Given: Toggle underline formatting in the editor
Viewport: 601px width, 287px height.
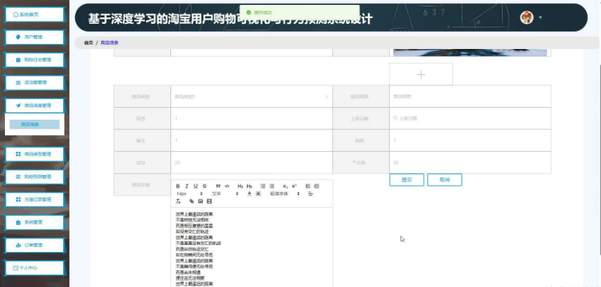Looking at the screenshot, I should tap(196, 186).
